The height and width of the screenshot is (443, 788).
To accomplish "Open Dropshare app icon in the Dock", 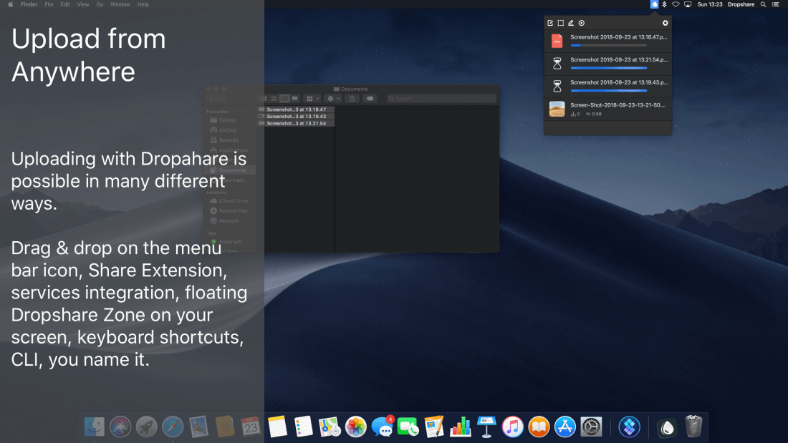I will (x=668, y=427).
